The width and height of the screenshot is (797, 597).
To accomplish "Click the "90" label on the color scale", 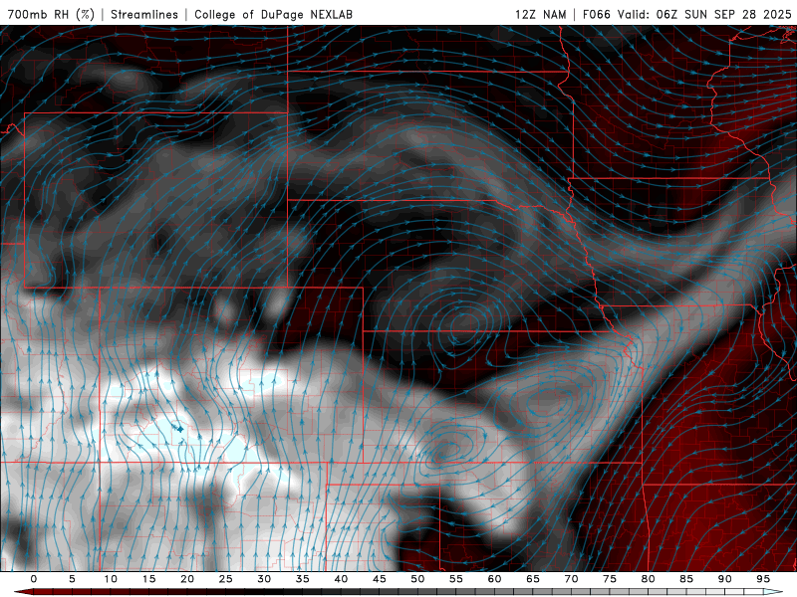I will 724,579.
